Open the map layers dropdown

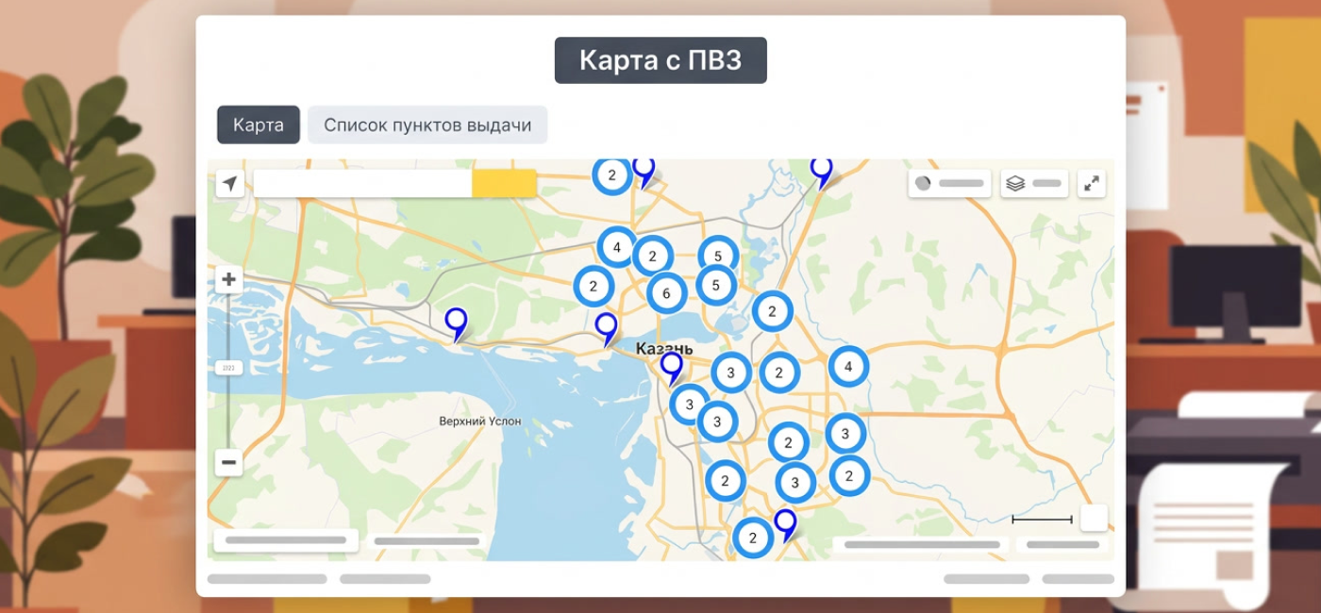pyautogui.click(x=1034, y=183)
